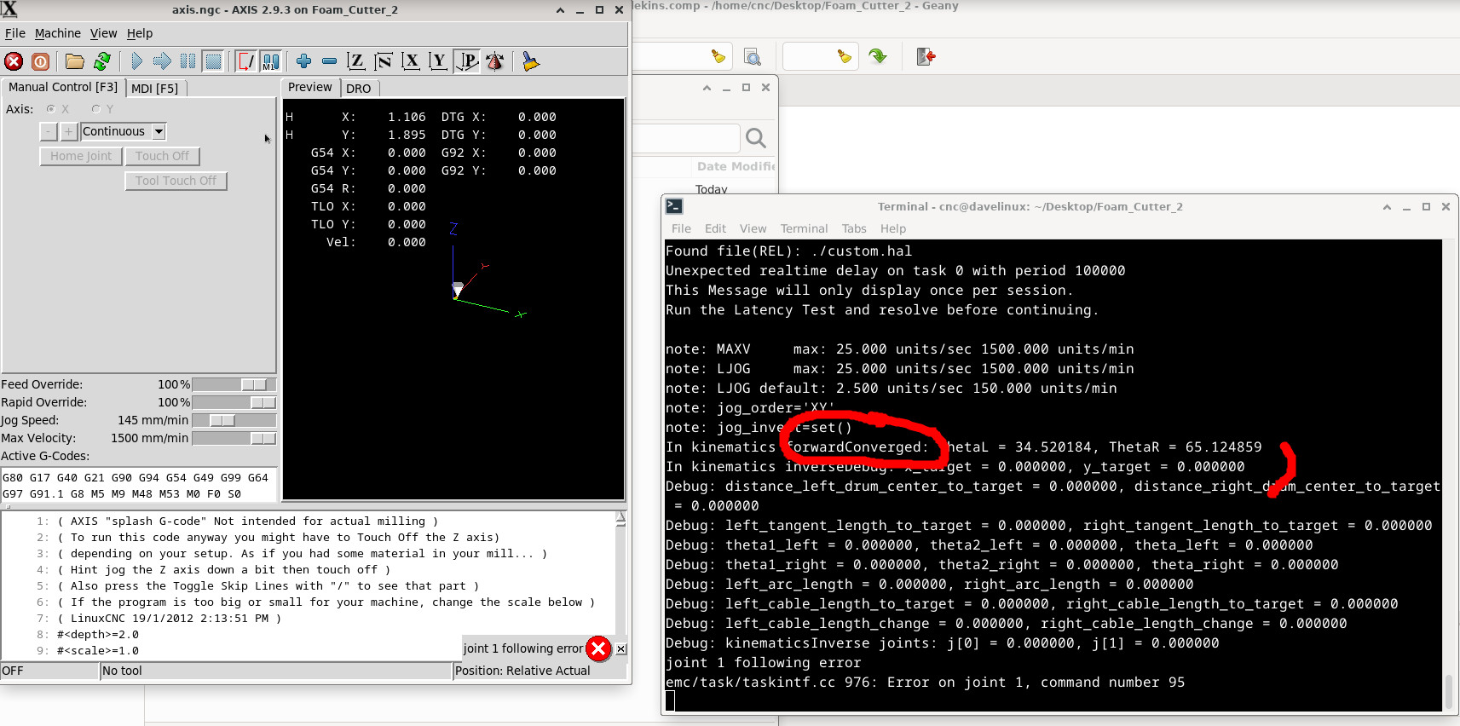
Task: Click Geany find-in-document magnifier icon
Action: tap(753, 56)
